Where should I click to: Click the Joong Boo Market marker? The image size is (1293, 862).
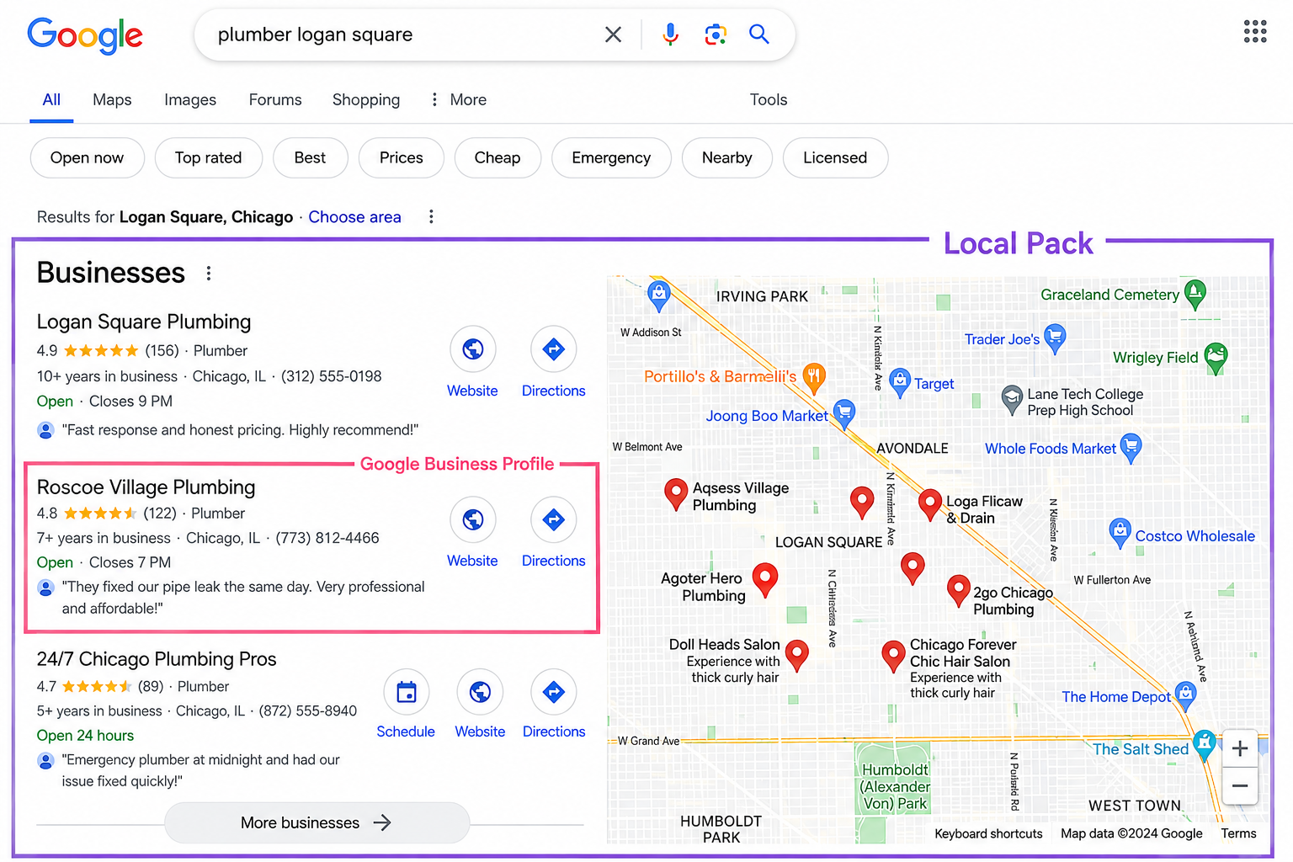point(843,413)
